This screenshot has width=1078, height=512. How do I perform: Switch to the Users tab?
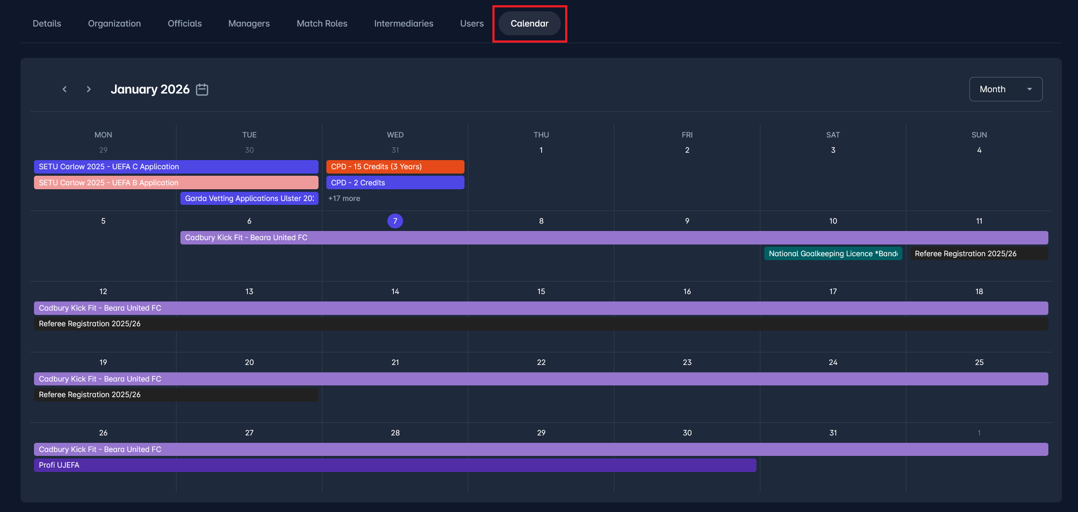[x=472, y=23]
